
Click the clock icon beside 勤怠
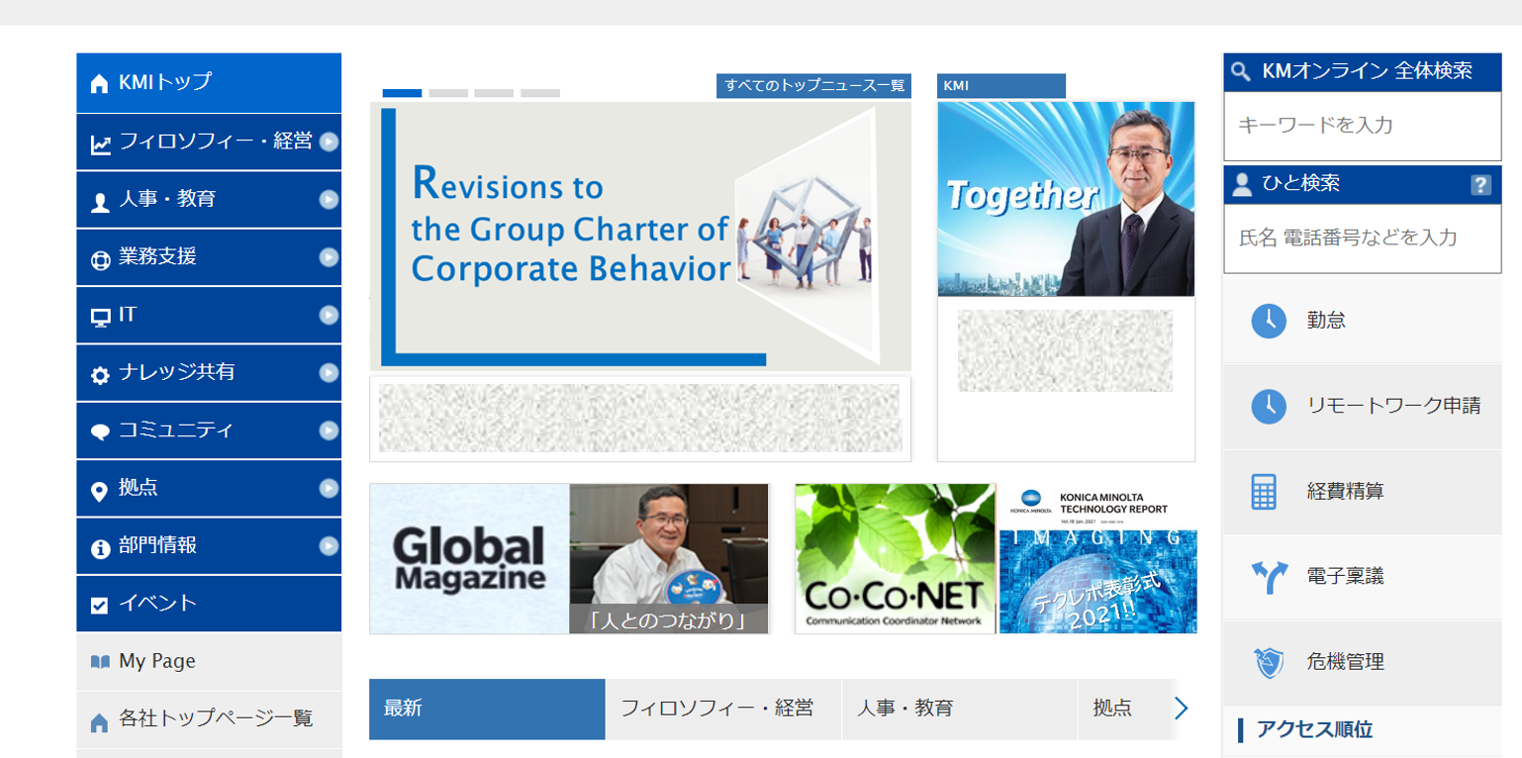click(1269, 321)
